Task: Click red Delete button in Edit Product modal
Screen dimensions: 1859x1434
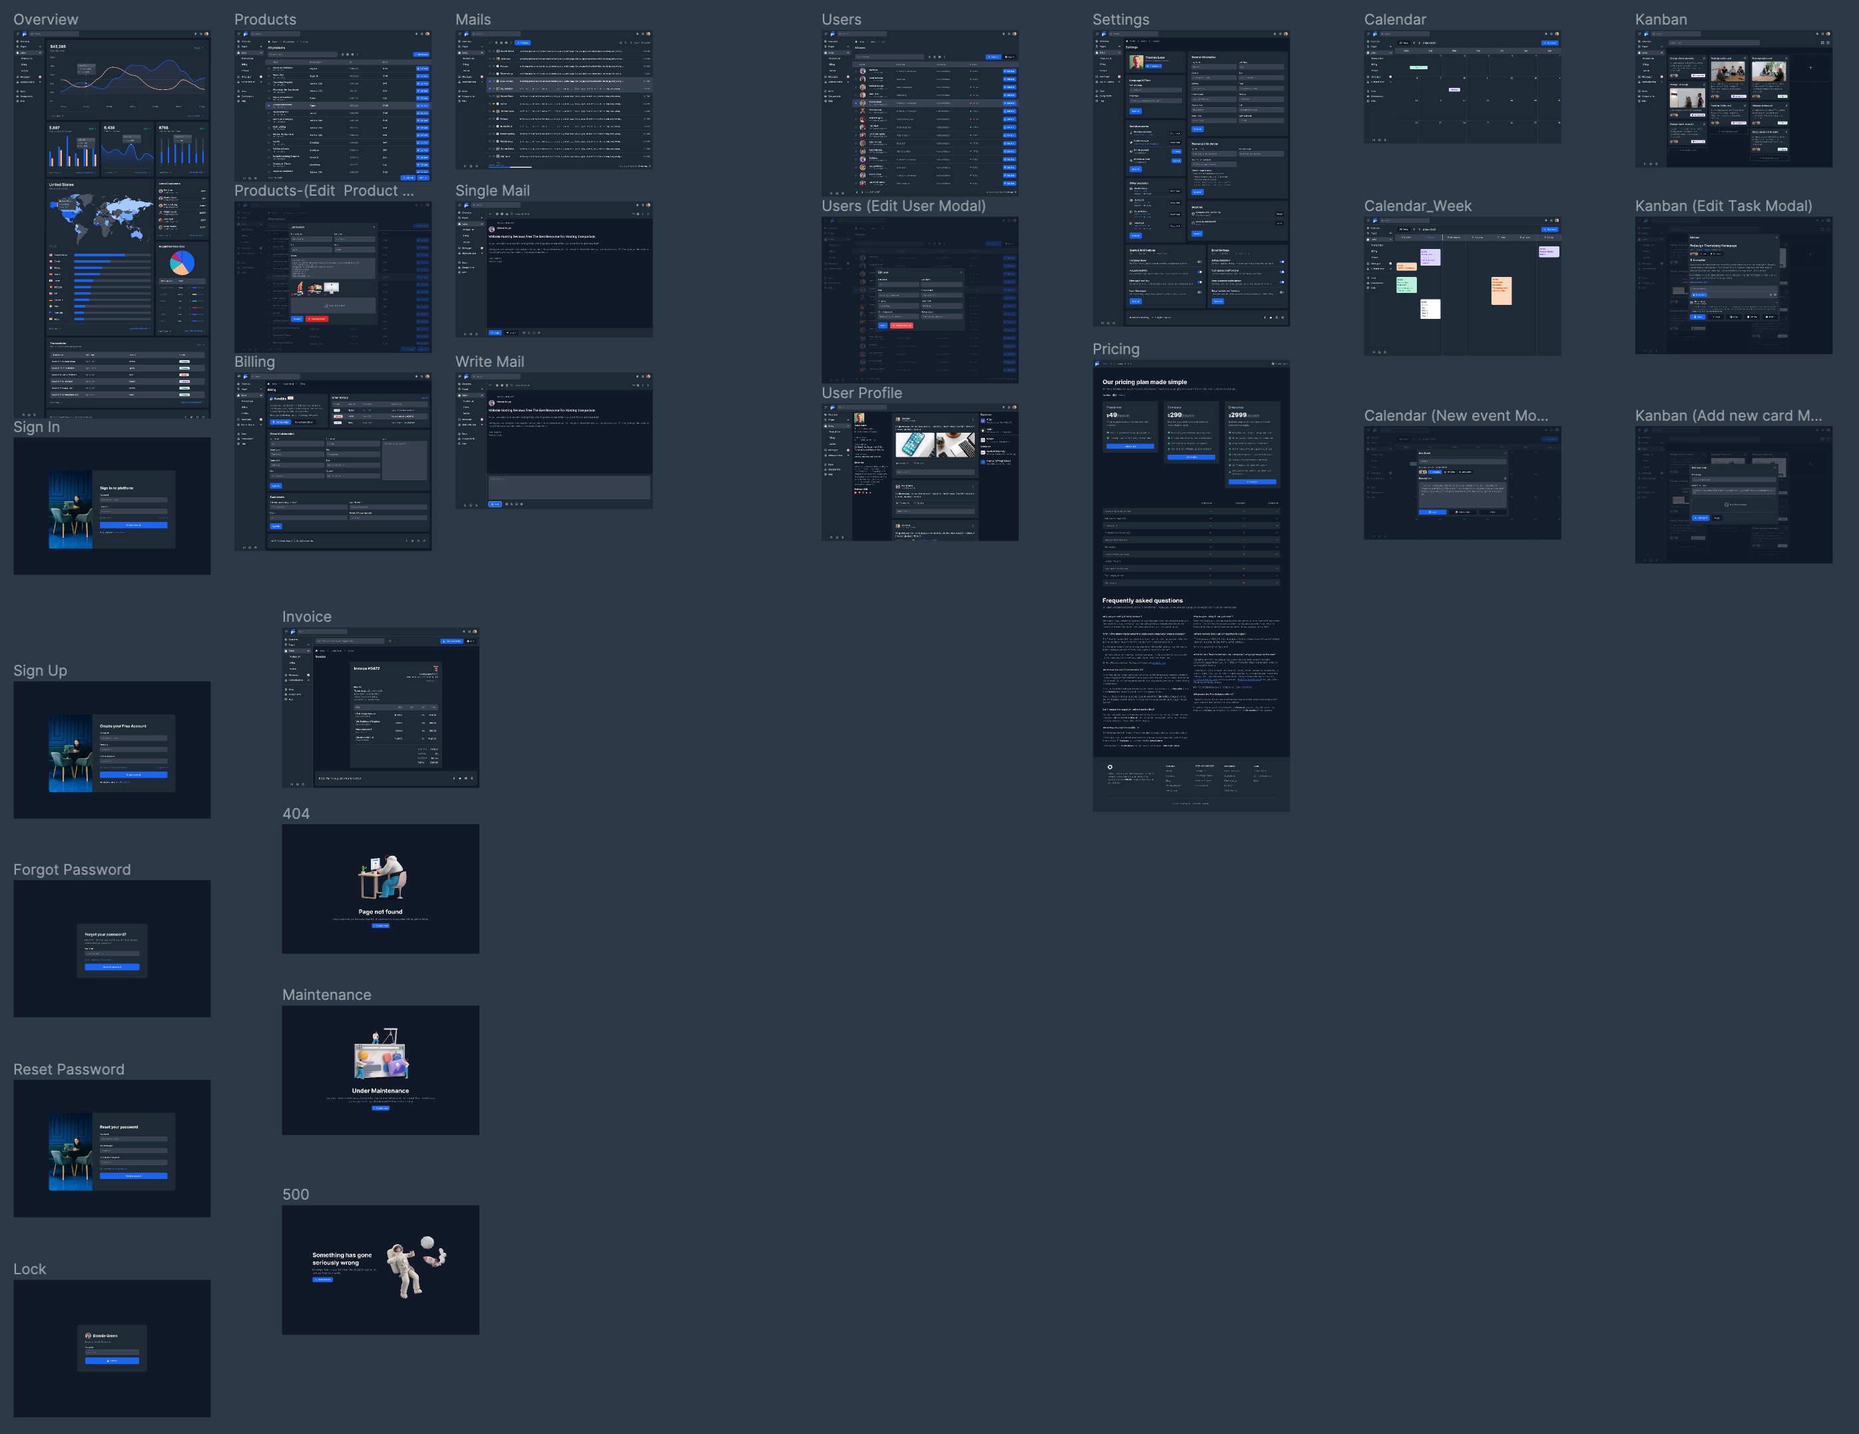Action: (x=317, y=319)
